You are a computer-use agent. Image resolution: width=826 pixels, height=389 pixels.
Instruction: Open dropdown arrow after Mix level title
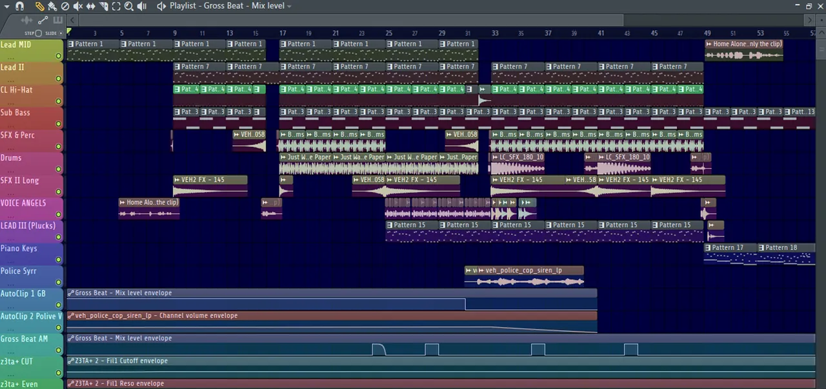289,6
